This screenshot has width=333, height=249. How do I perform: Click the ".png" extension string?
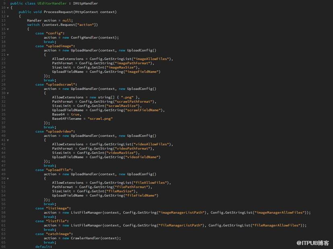click(x=127, y=97)
